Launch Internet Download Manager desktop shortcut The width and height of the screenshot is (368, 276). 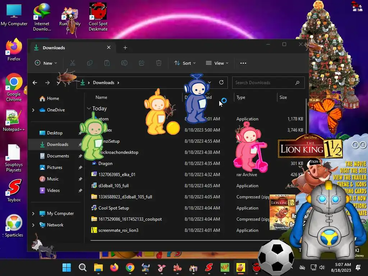pyautogui.click(x=42, y=17)
